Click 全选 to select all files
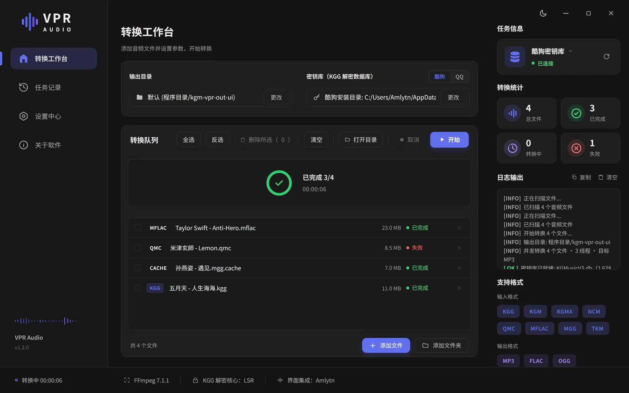Screen dimensions: 629x393 pos(188,140)
